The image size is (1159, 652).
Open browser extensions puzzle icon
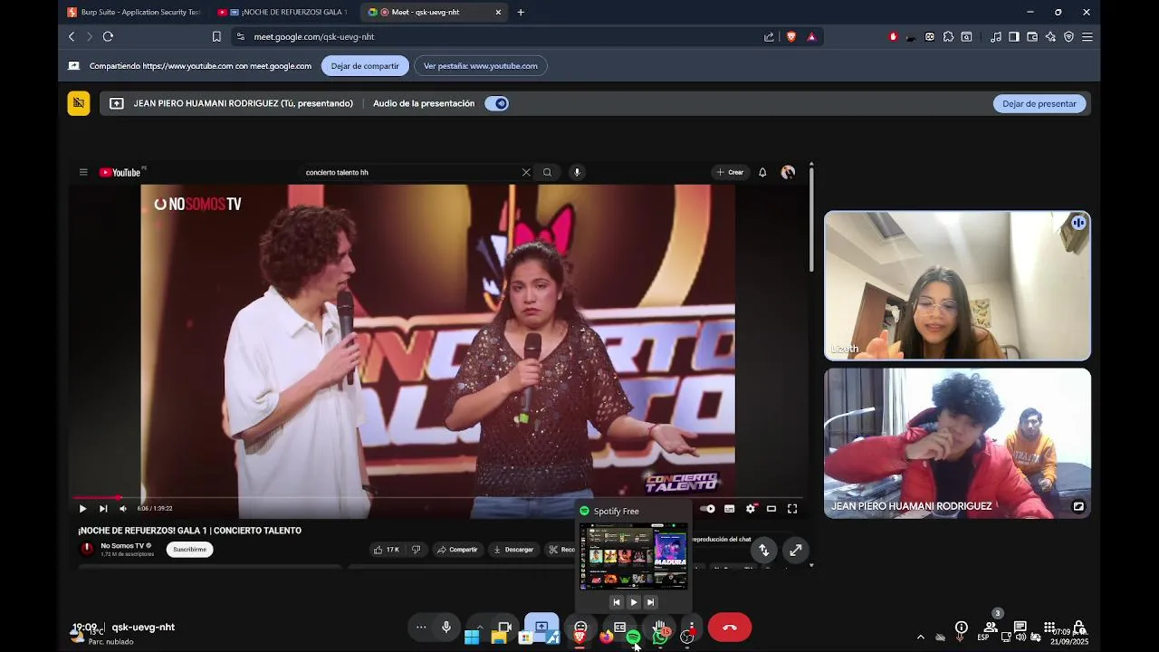948,36
